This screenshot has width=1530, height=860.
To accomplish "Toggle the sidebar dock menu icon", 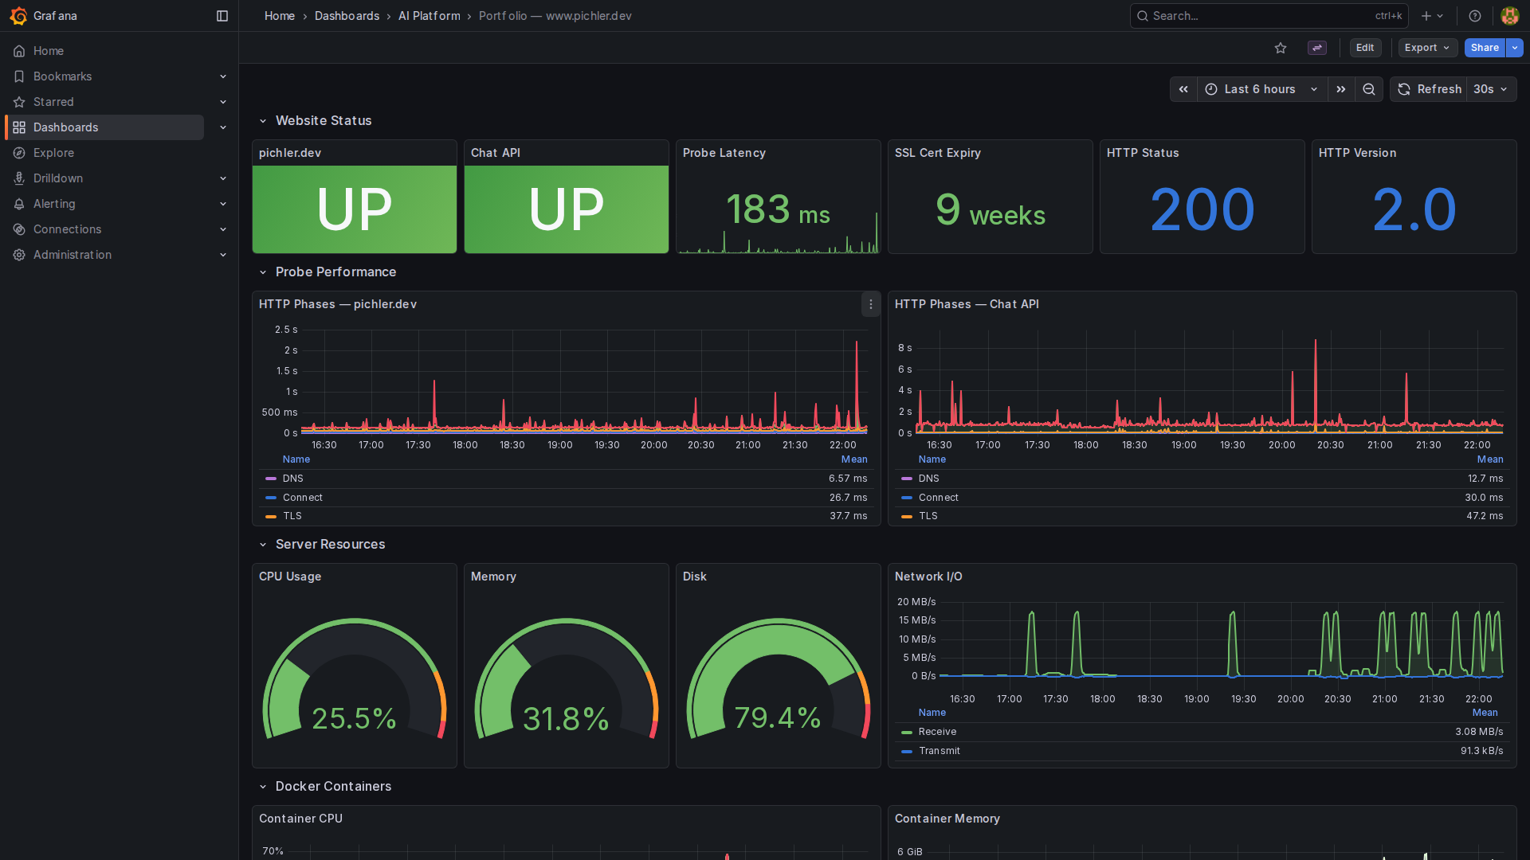I will (222, 16).
